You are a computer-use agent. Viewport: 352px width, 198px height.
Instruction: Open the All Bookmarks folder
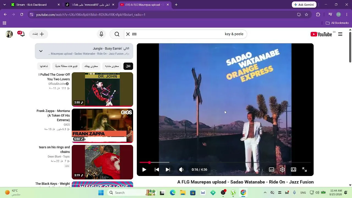pos(337,23)
